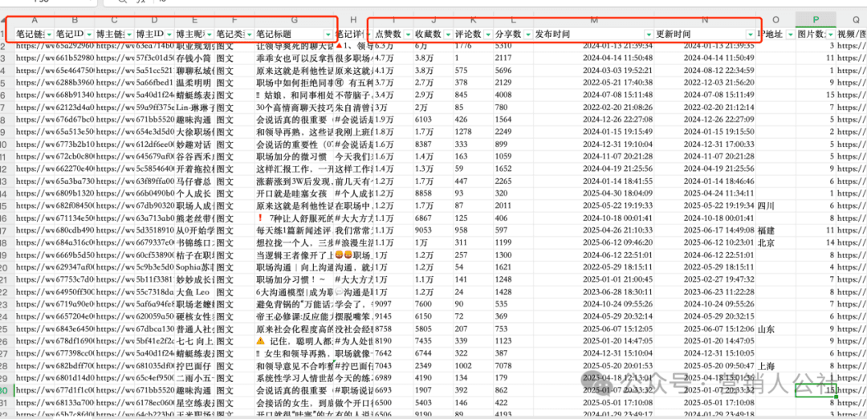Select the cell with nickname 存钱小筒
867x419 pixels.
click(x=194, y=57)
